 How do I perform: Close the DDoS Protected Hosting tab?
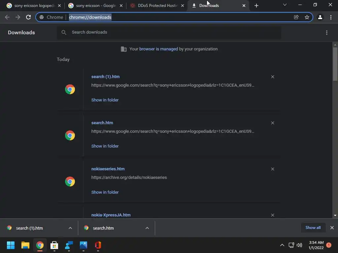(x=183, y=6)
